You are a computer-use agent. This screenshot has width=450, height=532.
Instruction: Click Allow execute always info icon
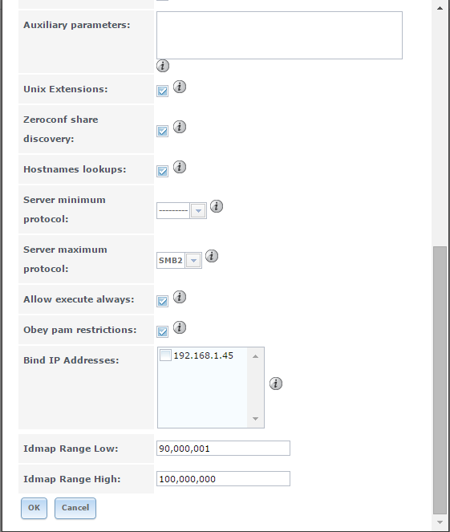[180, 297]
